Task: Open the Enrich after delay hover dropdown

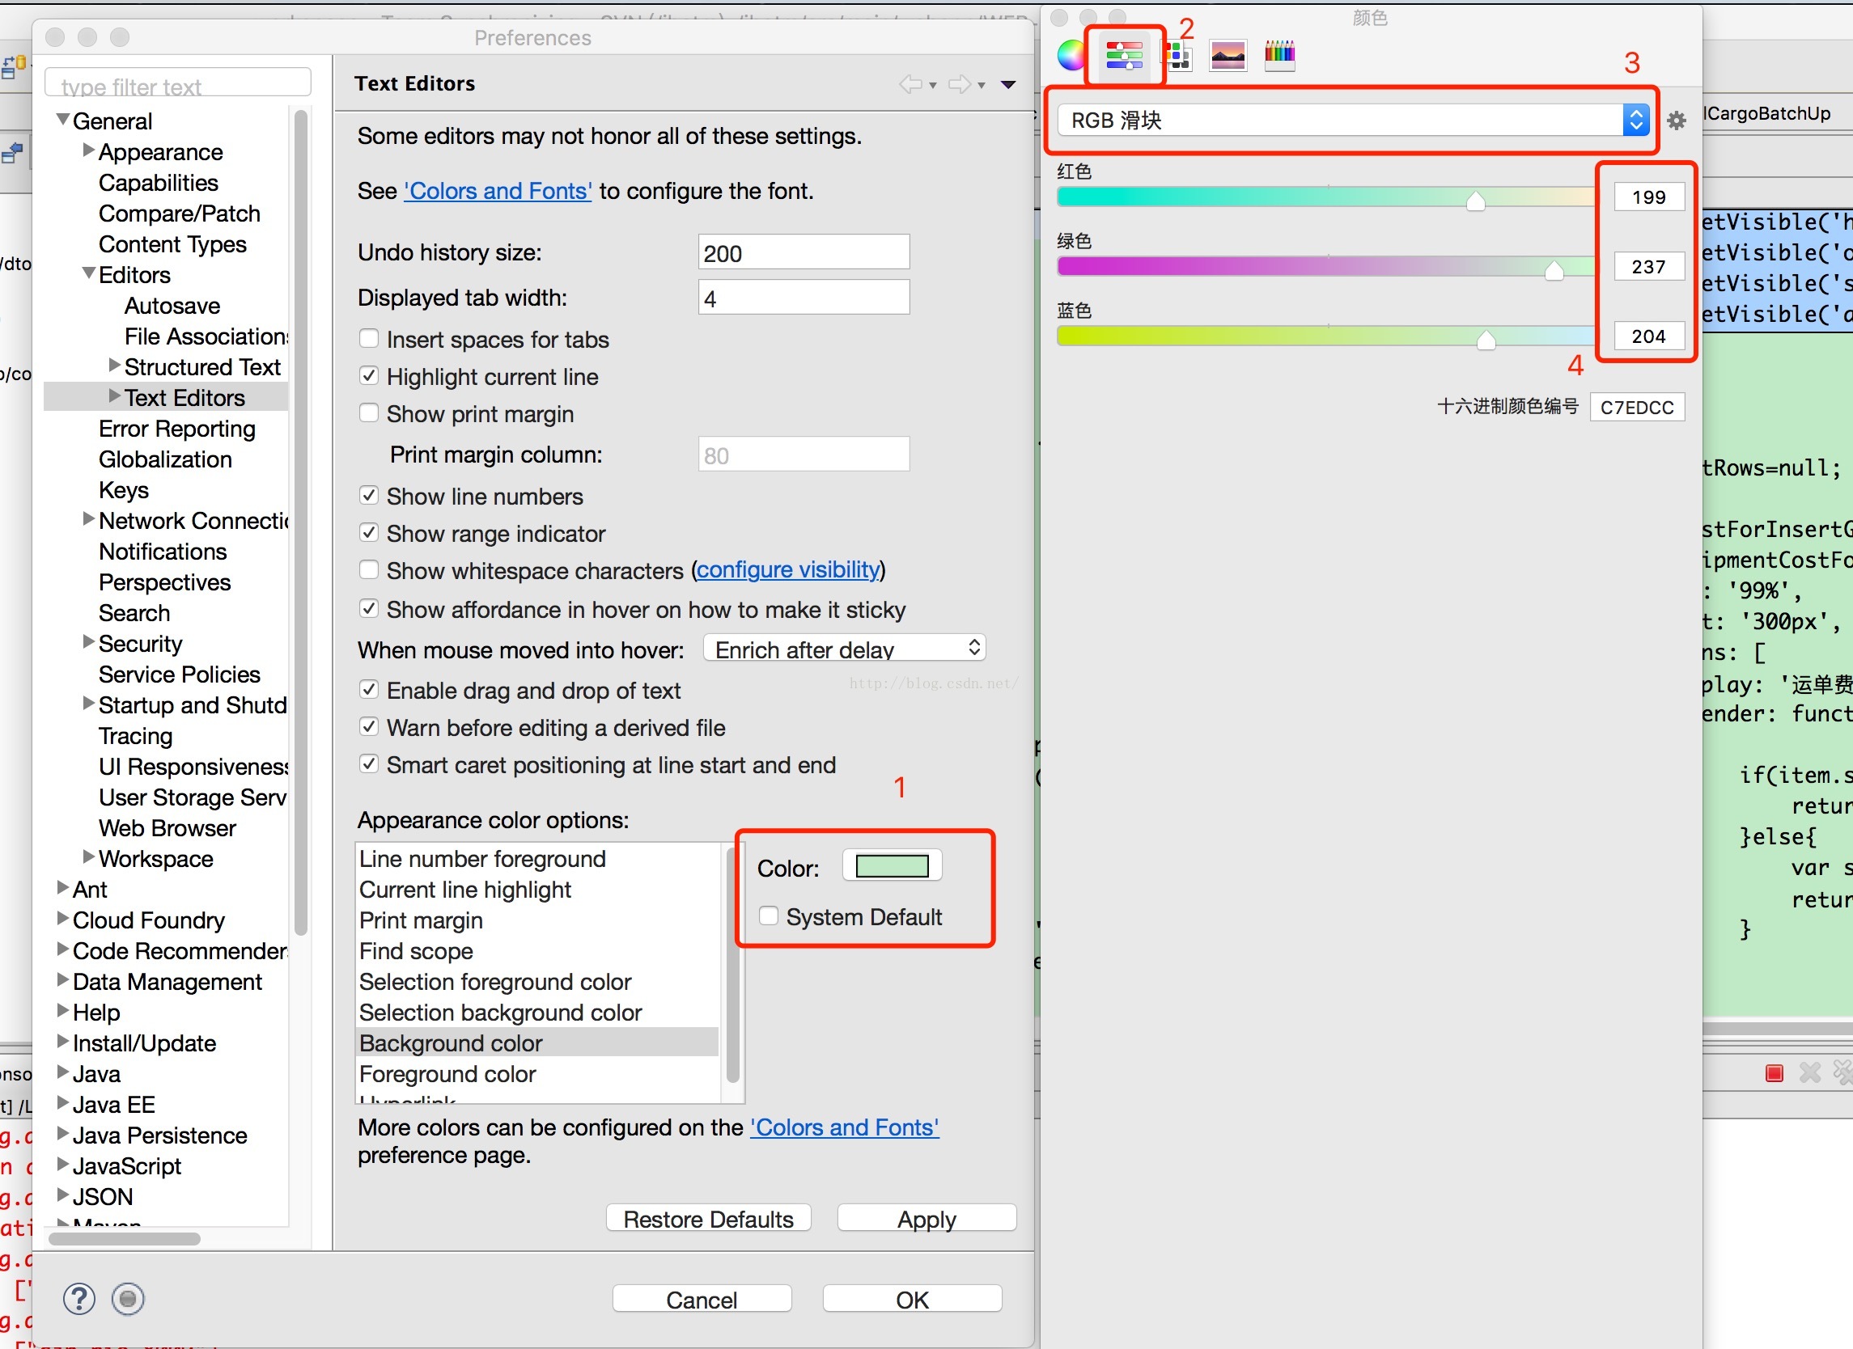Action: coord(845,649)
